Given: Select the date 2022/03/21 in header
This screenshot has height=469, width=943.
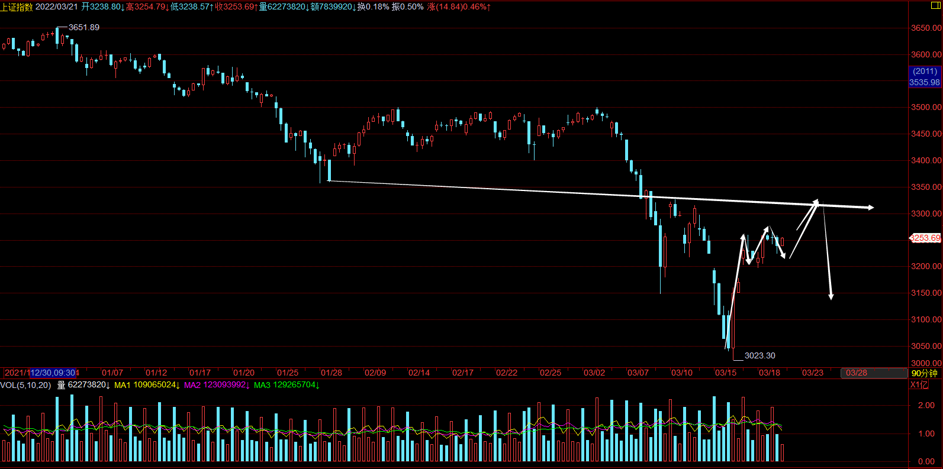Looking at the screenshot, I should (57, 7).
